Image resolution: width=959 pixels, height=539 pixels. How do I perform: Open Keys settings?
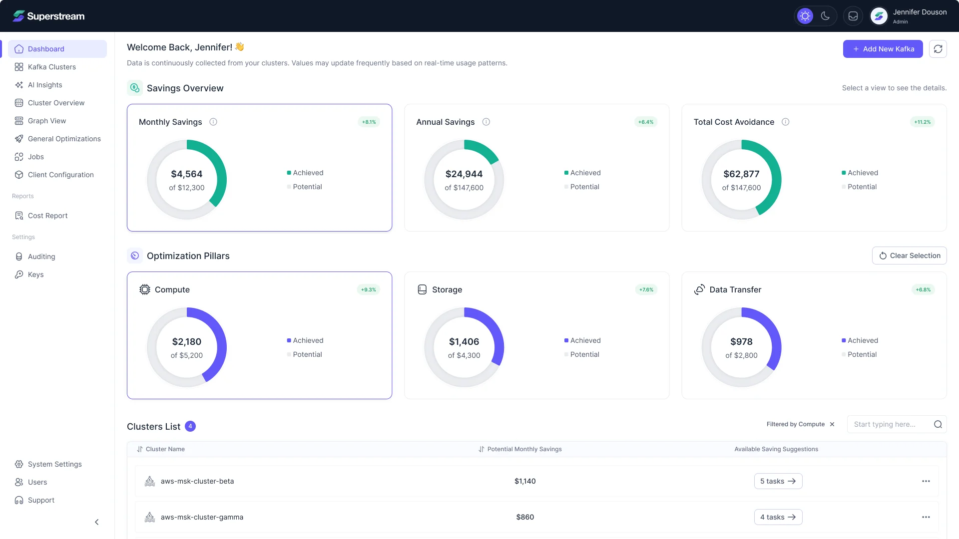click(57, 274)
